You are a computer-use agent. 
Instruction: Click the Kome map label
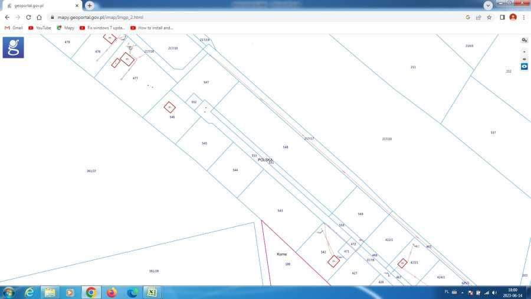point(282,254)
